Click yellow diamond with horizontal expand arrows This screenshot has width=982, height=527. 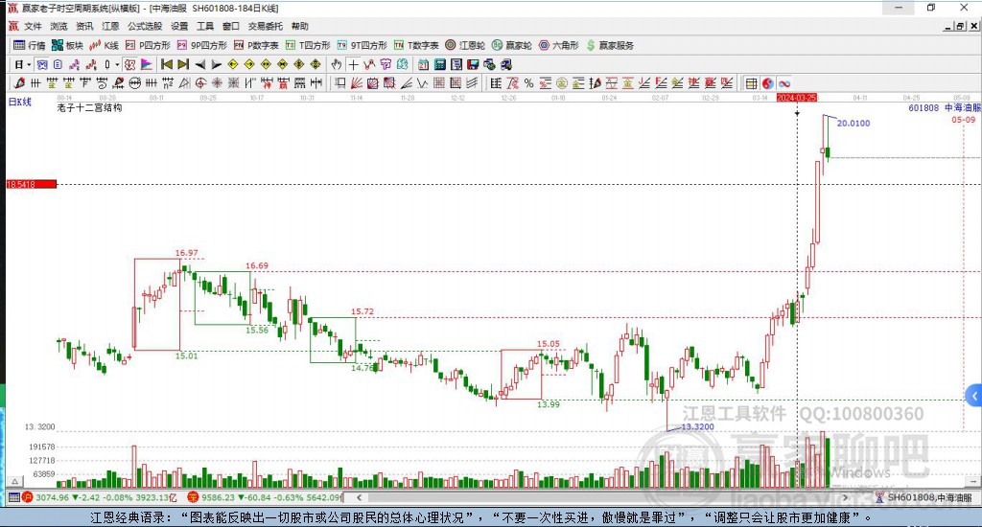(267, 64)
